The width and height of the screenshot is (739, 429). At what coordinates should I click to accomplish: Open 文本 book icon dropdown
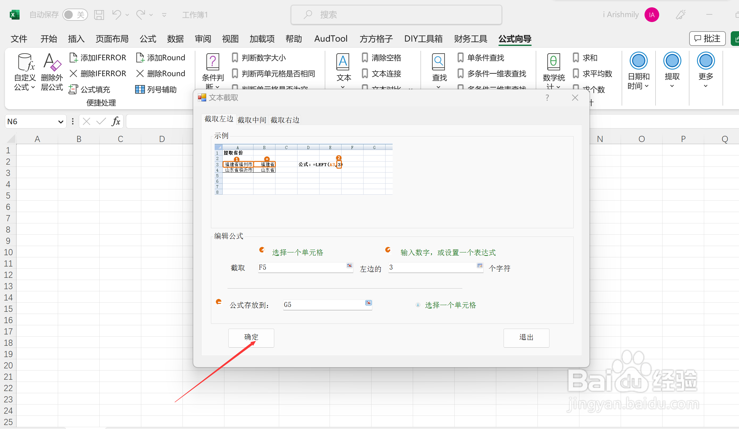point(343,71)
